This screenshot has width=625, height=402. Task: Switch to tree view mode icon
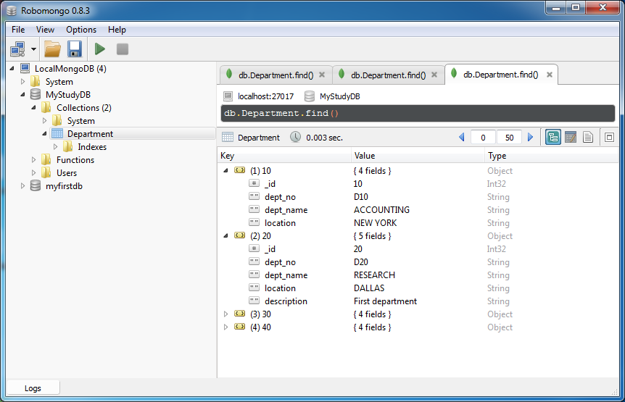click(553, 138)
